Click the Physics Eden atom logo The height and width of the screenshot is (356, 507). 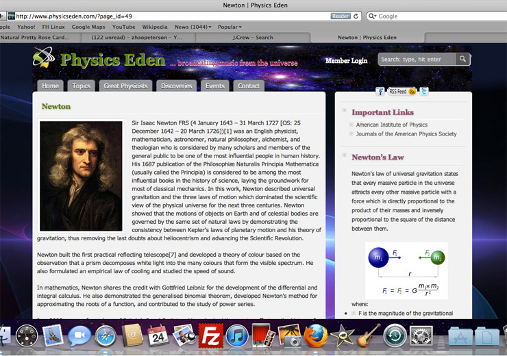44,58
